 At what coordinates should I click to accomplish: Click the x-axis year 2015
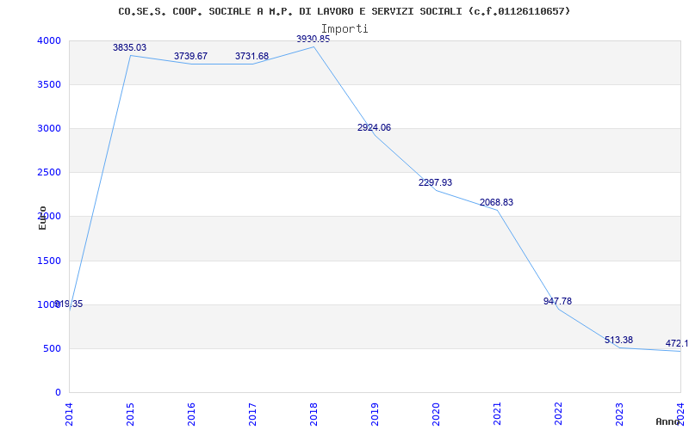(x=131, y=415)
